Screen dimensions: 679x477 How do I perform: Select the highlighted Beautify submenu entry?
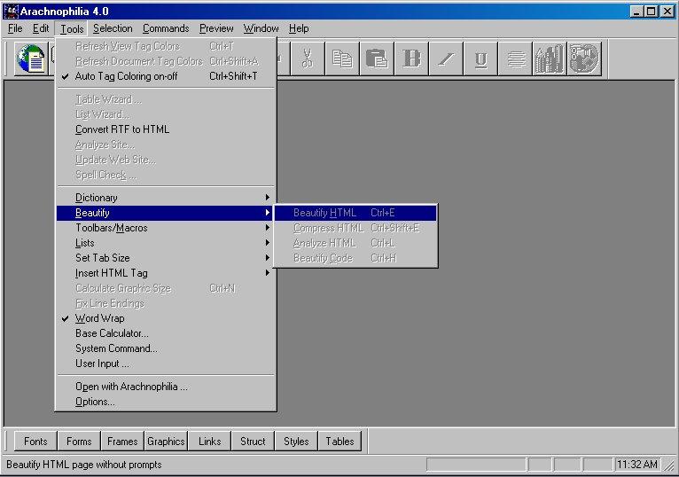167,213
